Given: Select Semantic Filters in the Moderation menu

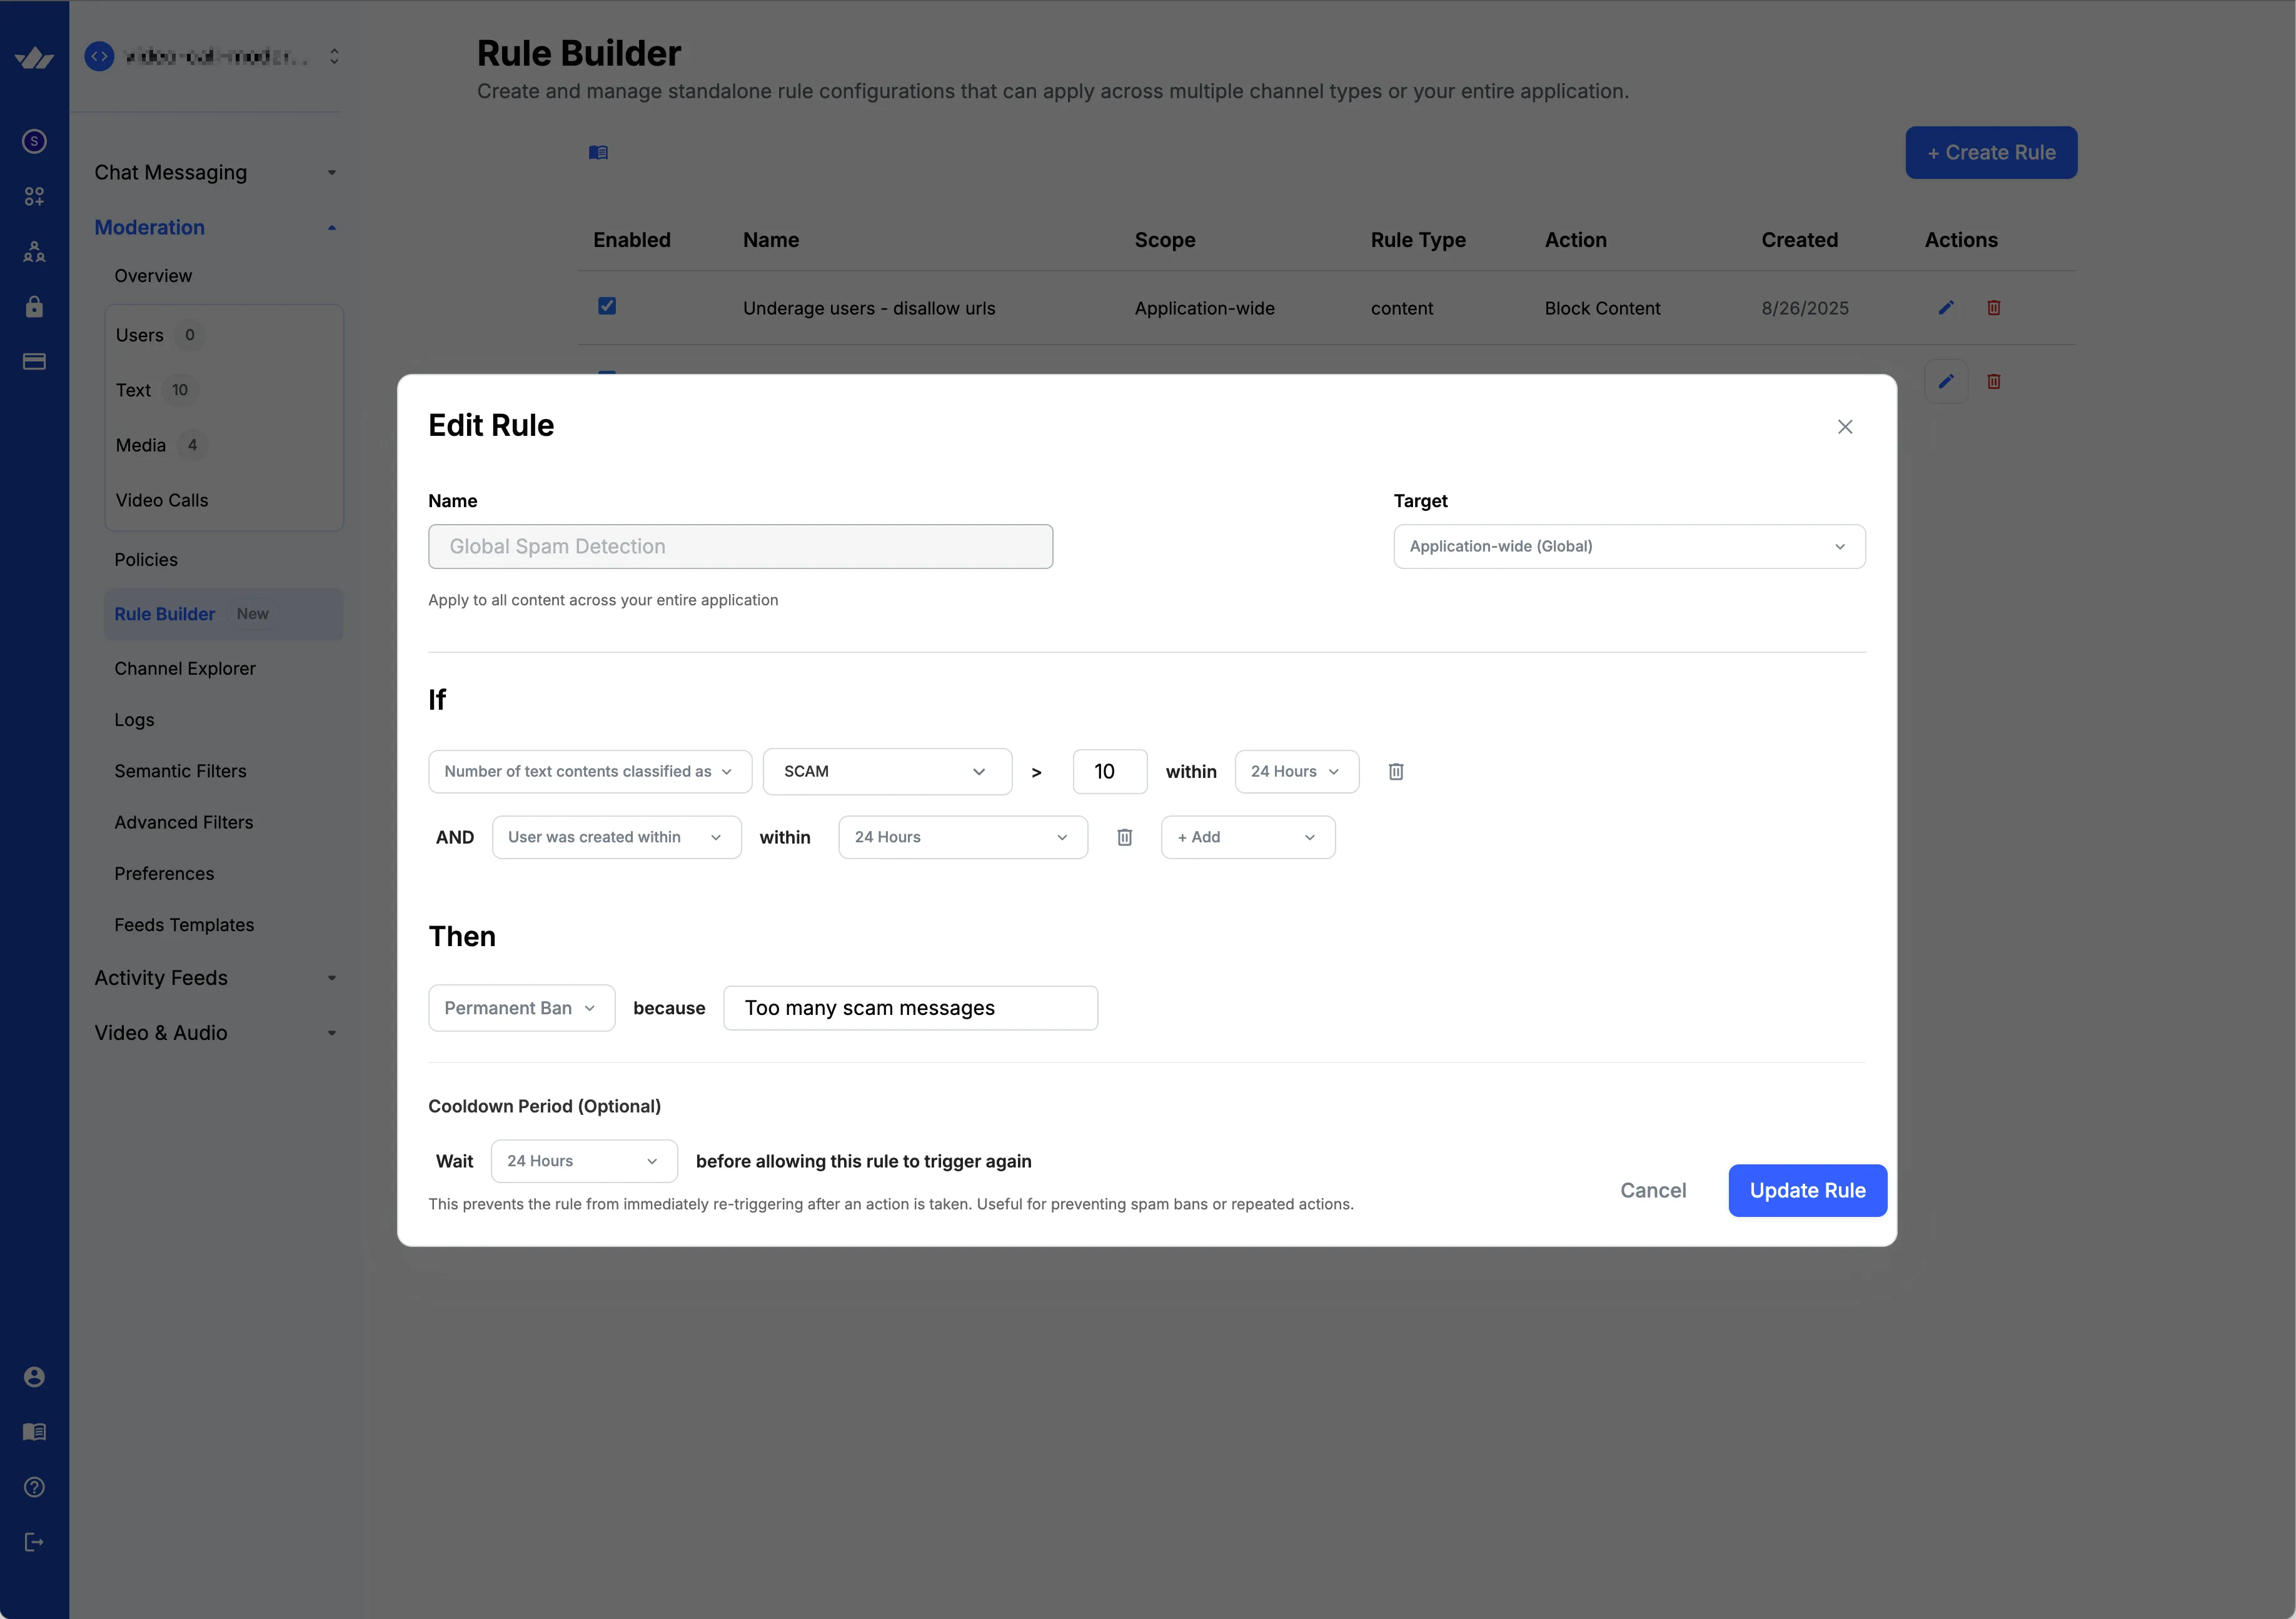Looking at the screenshot, I should (180, 770).
